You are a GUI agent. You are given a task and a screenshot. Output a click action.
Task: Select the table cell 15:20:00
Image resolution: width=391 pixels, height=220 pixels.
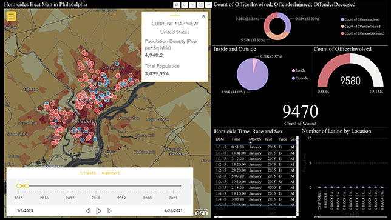click(x=239, y=164)
